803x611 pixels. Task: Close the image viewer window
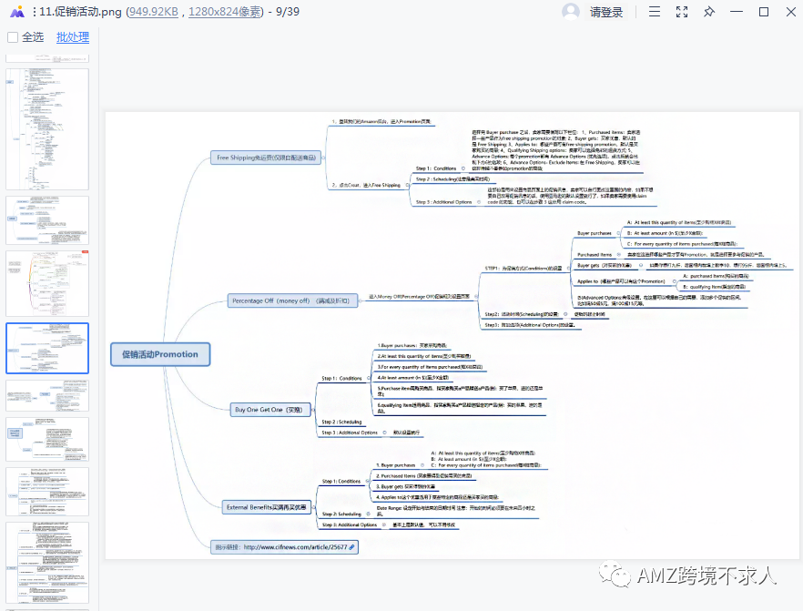click(x=788, y=12)
